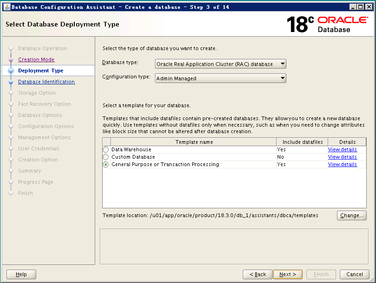The width and height of the screenshot is (376, 283).
Task: Click the Java icon in title bar
Action: click(7, 7)
